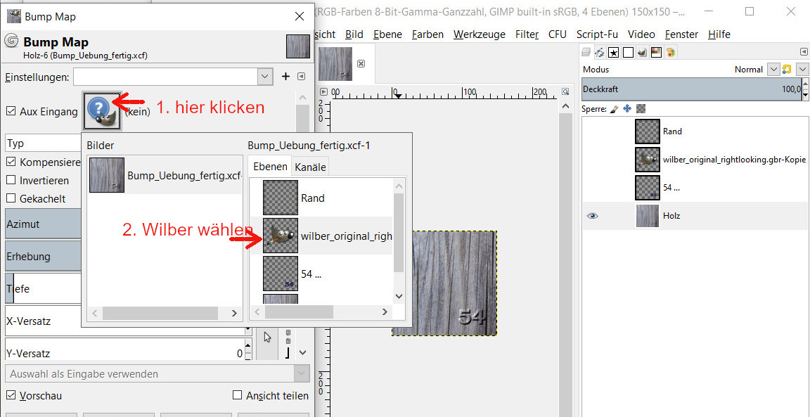Open the Filter menu
Screen dimensions: 810x417
tap(527, 34)
